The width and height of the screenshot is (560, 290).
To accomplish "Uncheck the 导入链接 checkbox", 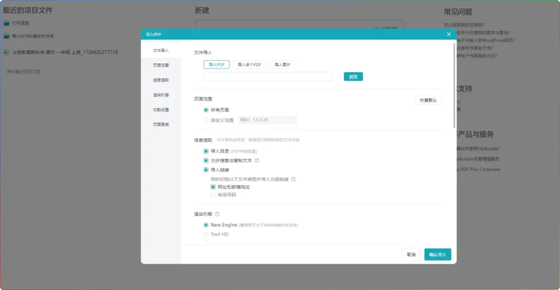I will tap(206, 170).
